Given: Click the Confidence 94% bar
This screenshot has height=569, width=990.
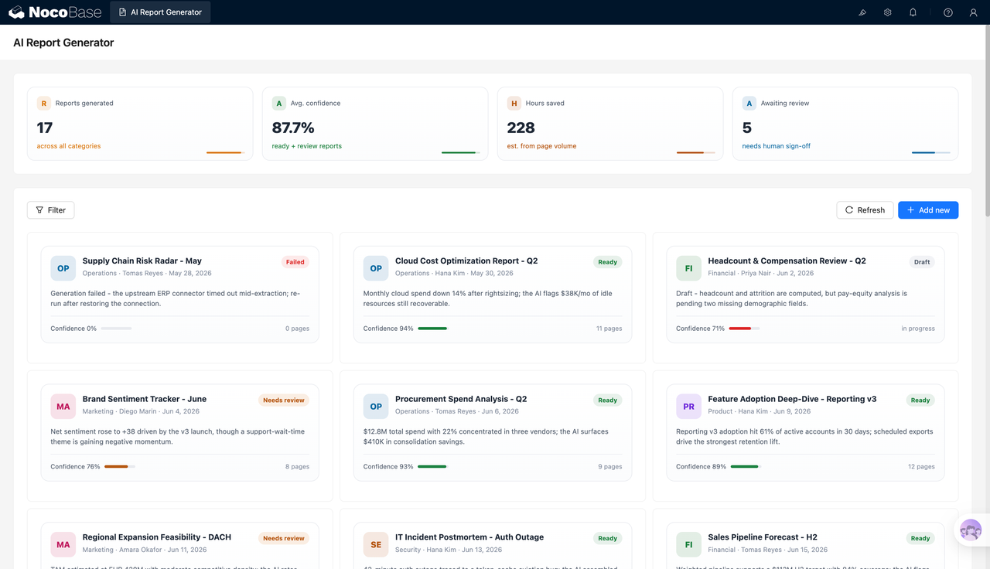Looking at the screenshot, I should 433,329.
